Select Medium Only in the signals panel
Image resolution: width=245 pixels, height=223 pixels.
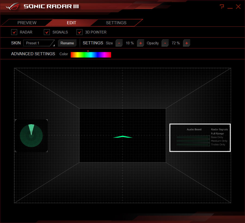(219, 141)
